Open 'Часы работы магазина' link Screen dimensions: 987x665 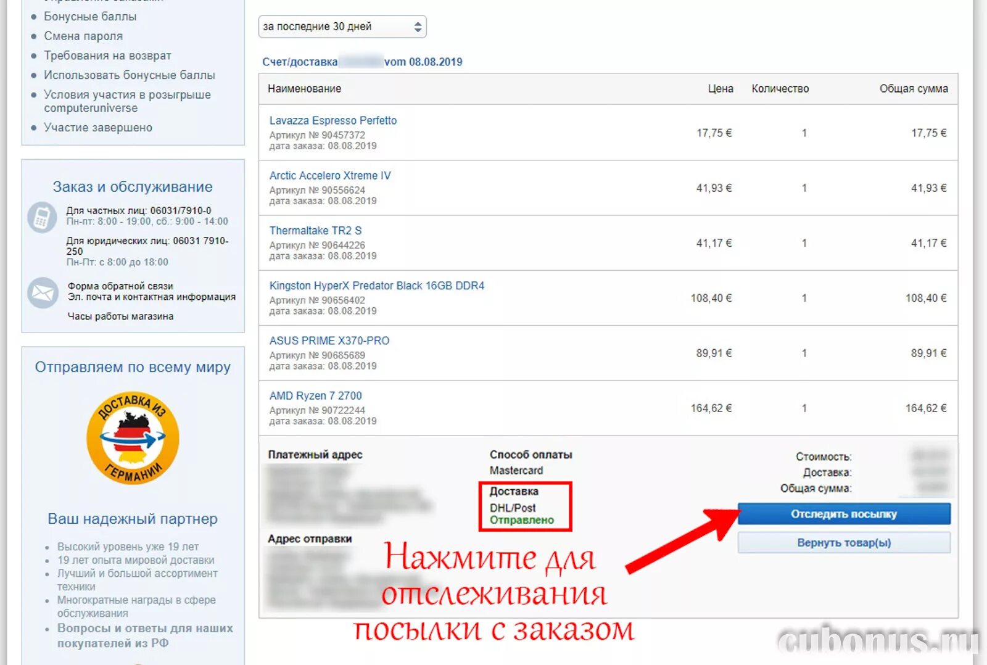pyautogui.click(x=120, y=316)
